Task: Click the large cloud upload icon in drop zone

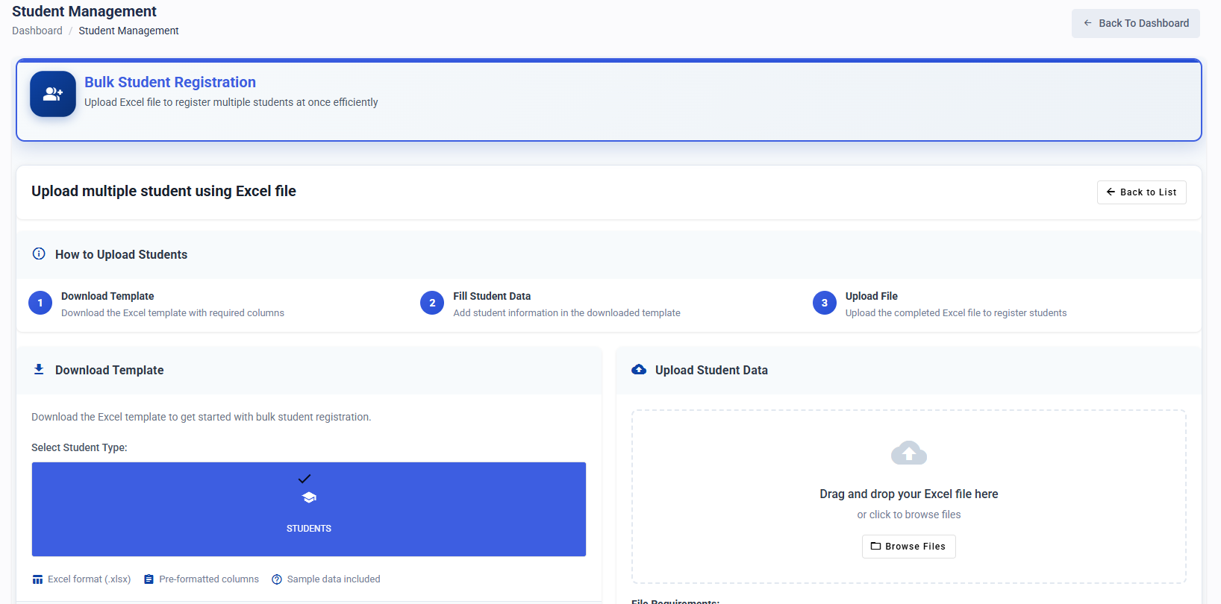Action: click(909, 453)
